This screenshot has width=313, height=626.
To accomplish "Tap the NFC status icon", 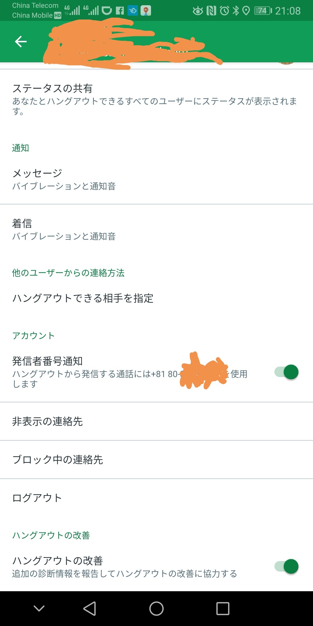I will 211,11.
